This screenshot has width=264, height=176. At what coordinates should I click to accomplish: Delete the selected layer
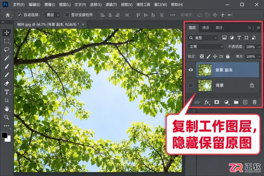point(255,102)
